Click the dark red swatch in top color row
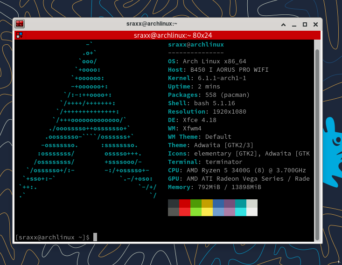Image resolution: width=342 pixels, height=265 pixels. 185,204
